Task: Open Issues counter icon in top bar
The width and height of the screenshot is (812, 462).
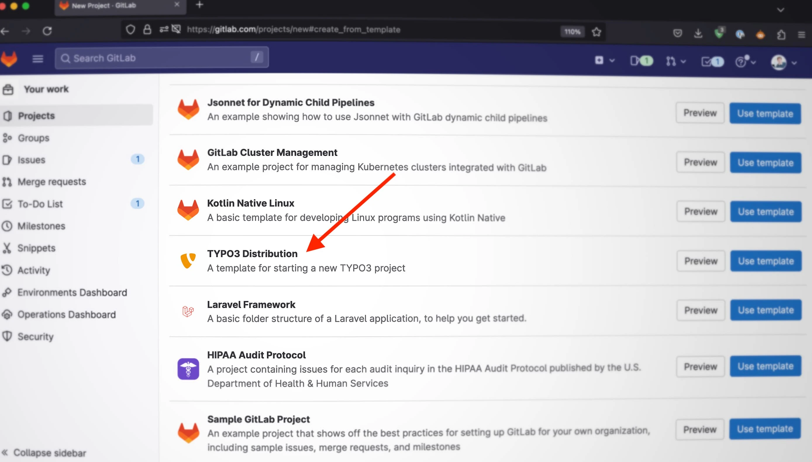Action: click(x=641, y=61)
